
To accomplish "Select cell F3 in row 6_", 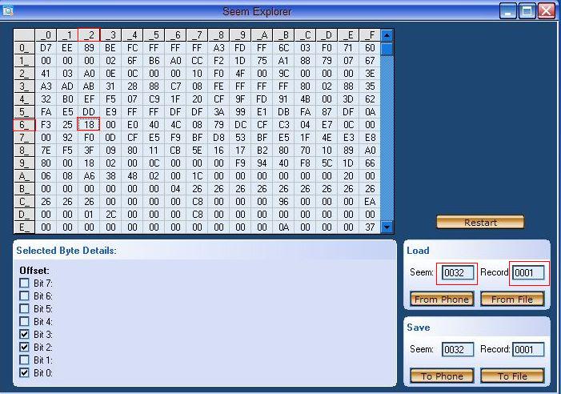I will coord(46,125).
